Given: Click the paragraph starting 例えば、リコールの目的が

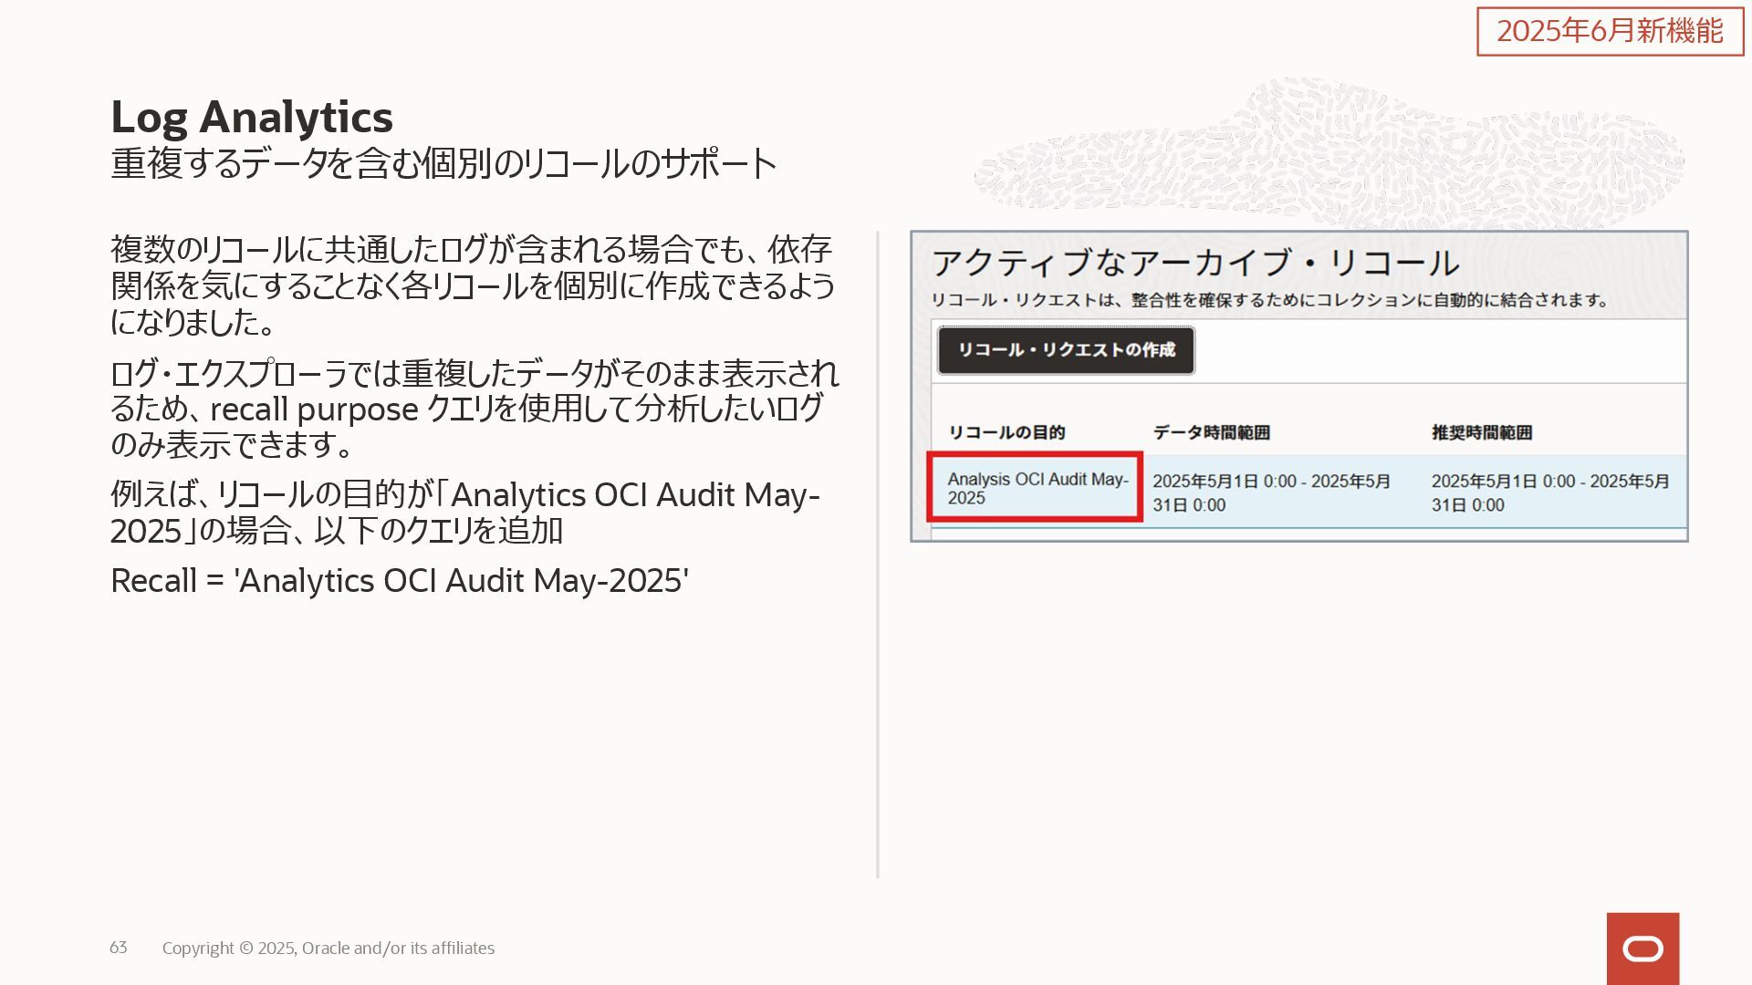Looking at the screenshot, I should [x=465, y=513].
